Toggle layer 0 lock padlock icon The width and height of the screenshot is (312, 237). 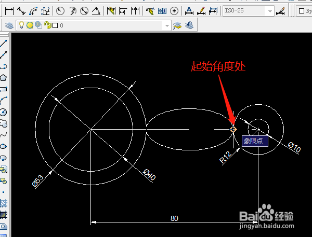pyautogui.click(x=47, y=25)
